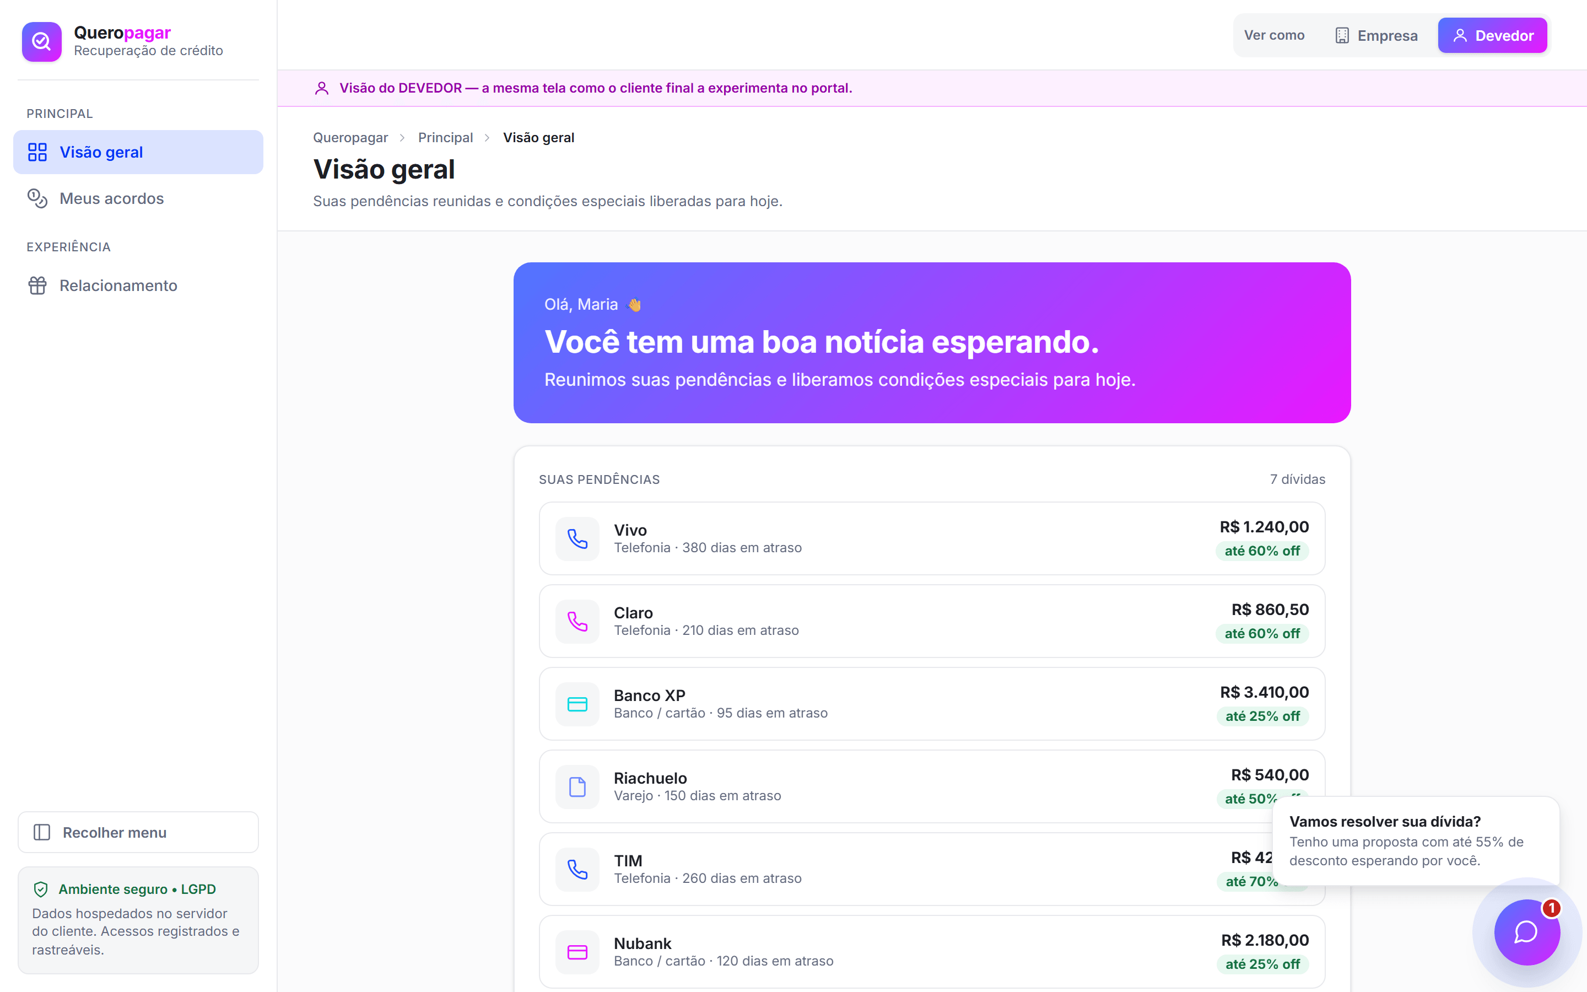Select the Banco XP debt name

pyautogui.click(x=649, y=696)
